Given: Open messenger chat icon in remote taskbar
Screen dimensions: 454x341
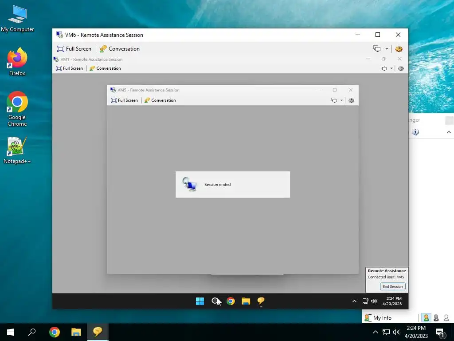Looking at the screenshot, I should click(x=261, y=301).
